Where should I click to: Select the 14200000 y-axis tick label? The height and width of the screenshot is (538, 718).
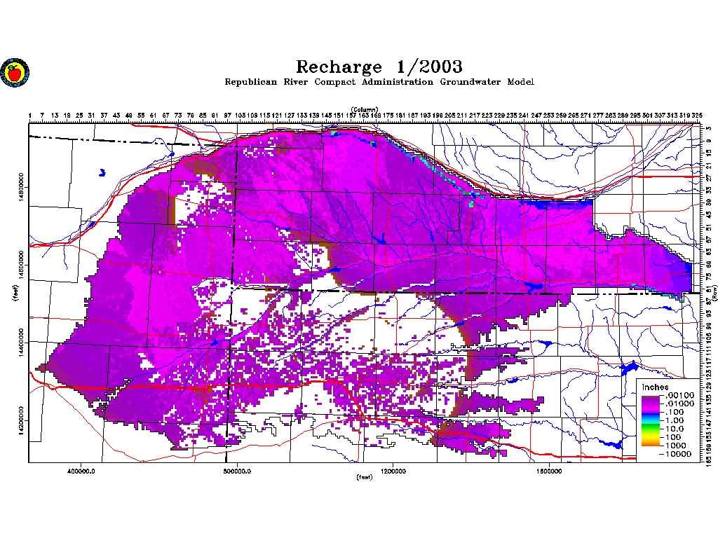21,420
